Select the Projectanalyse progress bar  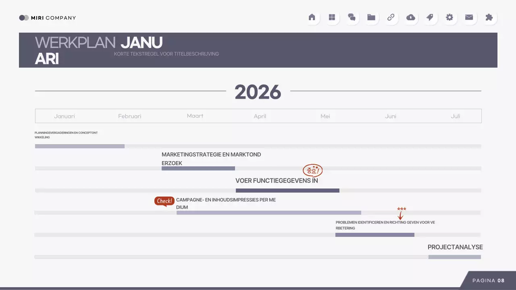454,257
